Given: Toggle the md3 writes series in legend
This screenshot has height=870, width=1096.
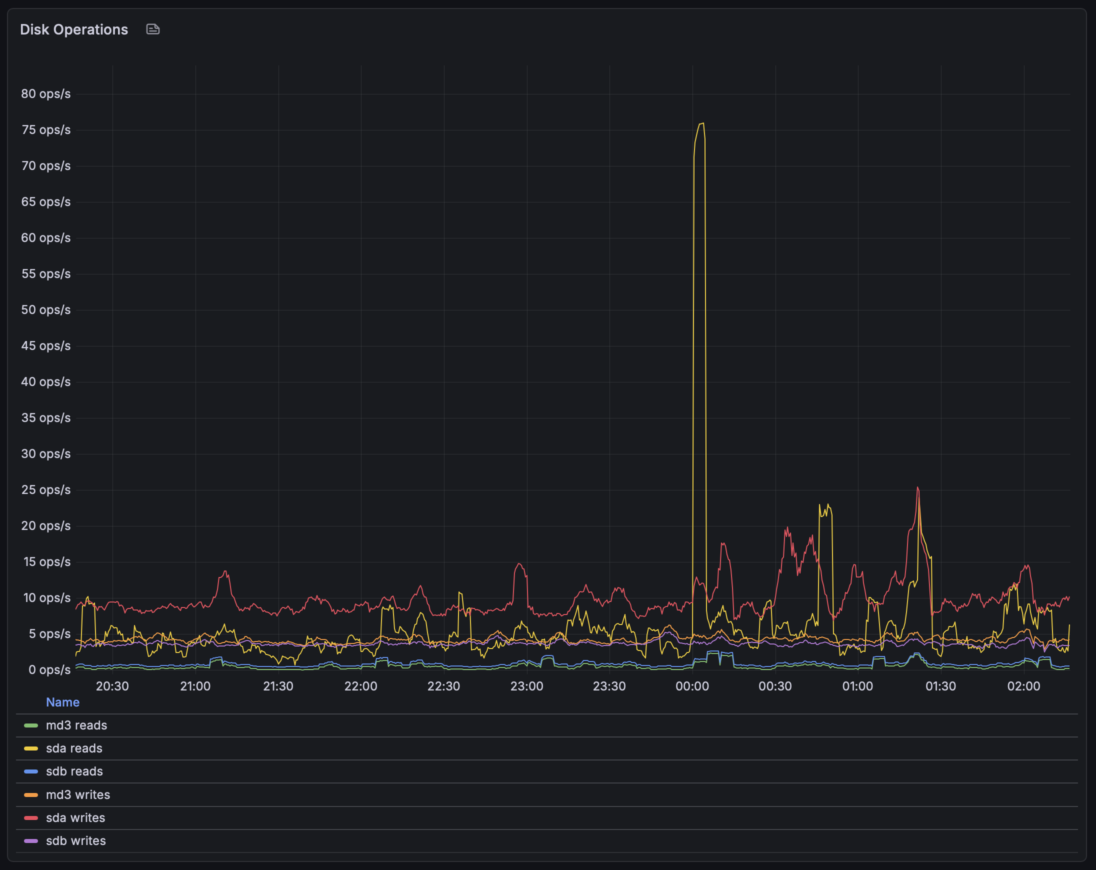Looking at the screenshot, I should pyautogui.click(x=78, y=794).
